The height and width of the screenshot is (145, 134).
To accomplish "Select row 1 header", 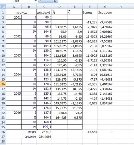I will (3, 13).
